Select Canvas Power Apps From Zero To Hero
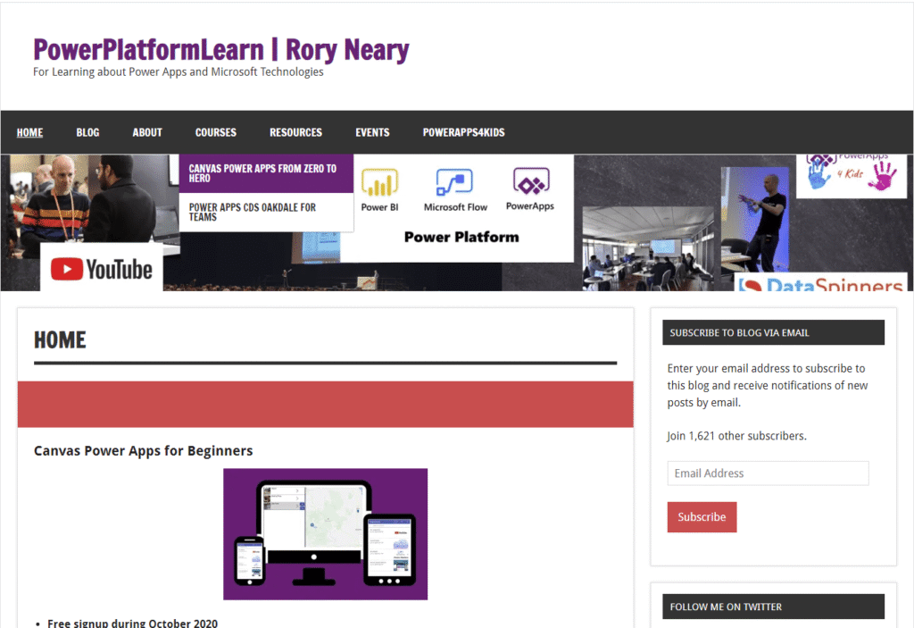This screenshot has height=628, width=914. (266, 173)
